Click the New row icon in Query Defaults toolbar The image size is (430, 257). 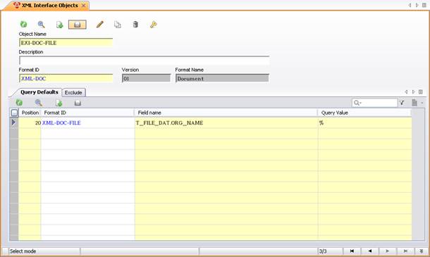point(59,103)
